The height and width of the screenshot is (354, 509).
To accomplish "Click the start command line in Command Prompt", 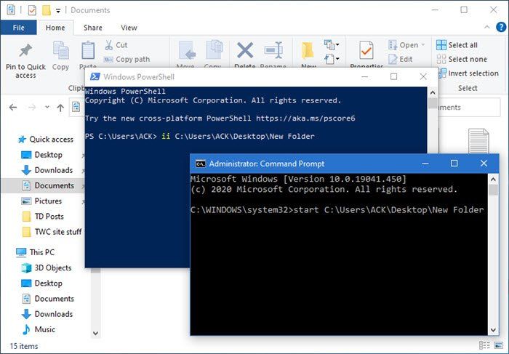I will pyautogui.click(x=337, y=210).
